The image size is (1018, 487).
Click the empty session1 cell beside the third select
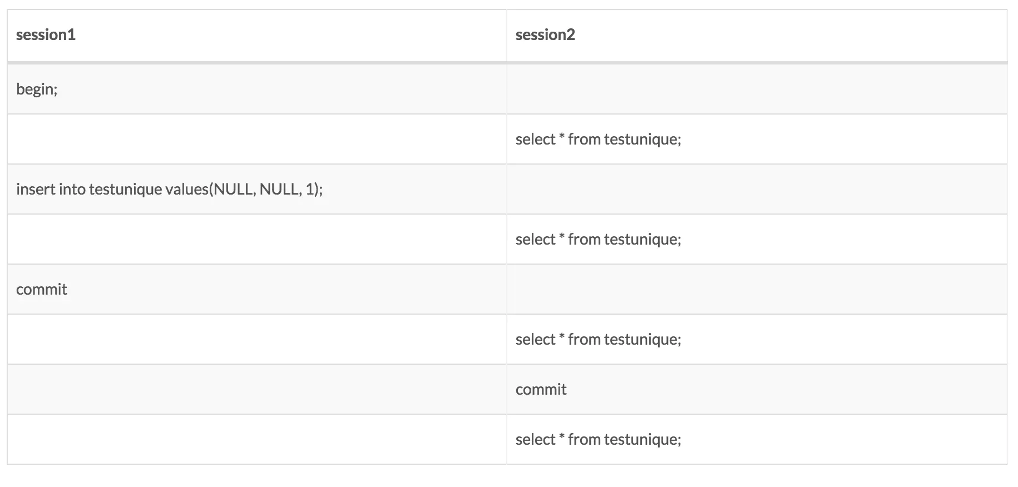pyautogui.click(x=256, y=340)
